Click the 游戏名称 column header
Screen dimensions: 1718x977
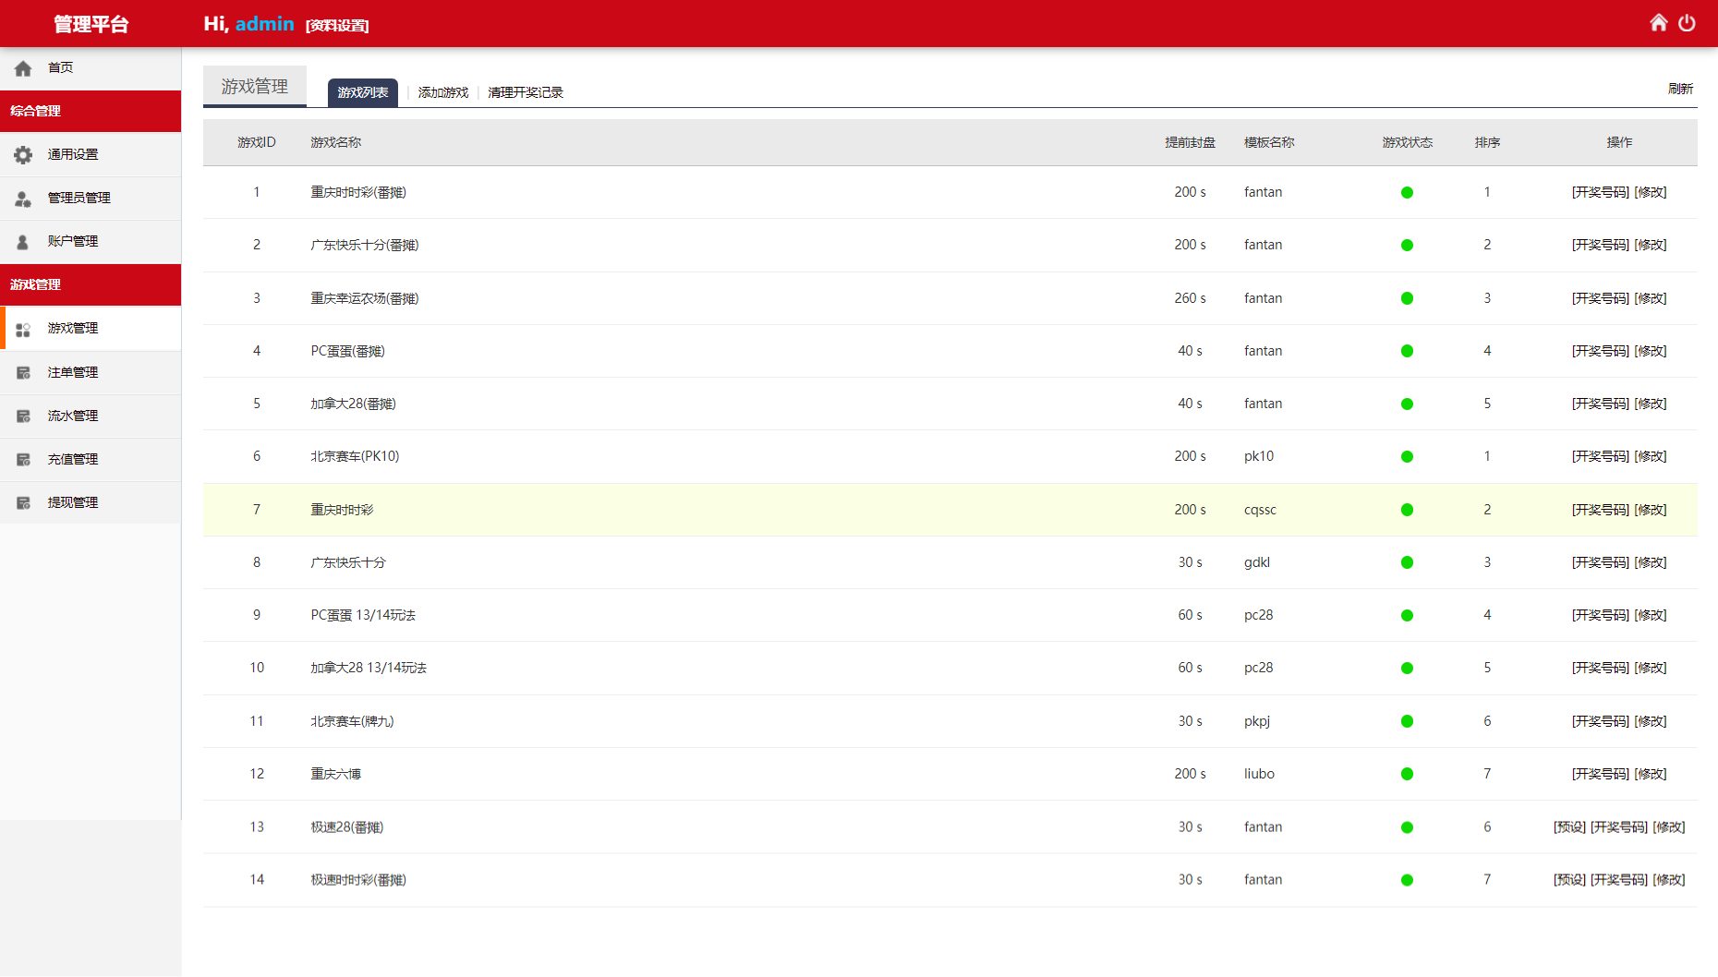[x=335, y=142]
